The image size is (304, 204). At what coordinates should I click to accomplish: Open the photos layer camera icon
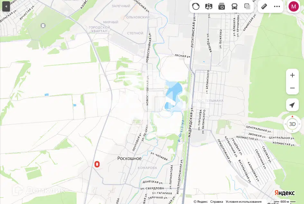tap(221, 6)
